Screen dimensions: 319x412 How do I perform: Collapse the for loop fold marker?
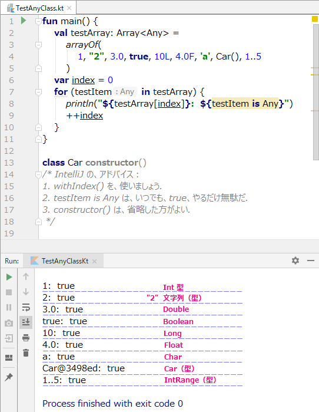39,92
